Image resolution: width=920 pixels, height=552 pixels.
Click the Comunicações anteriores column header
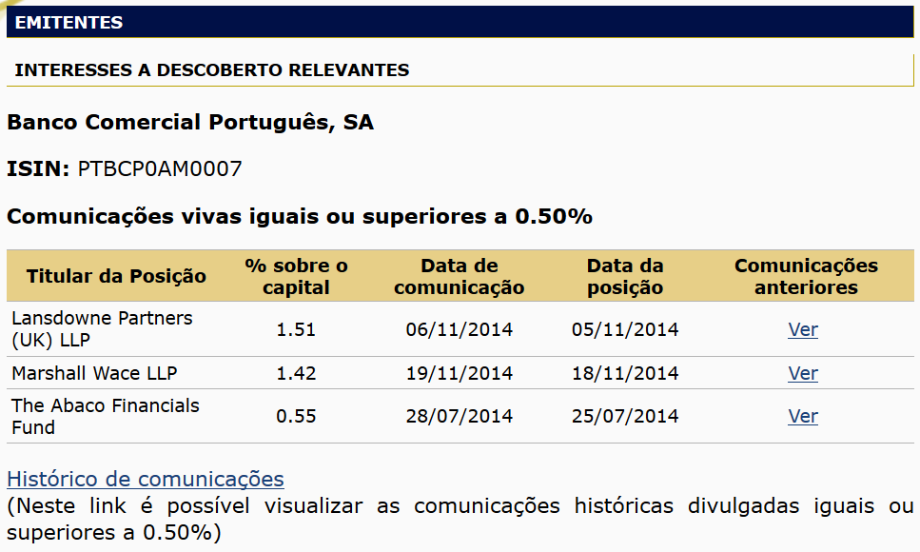coord(806,277)
